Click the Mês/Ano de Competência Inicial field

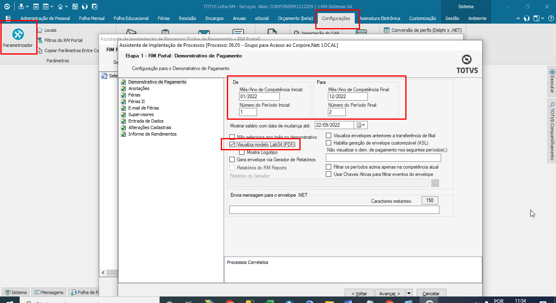click(x=259, y=97)
